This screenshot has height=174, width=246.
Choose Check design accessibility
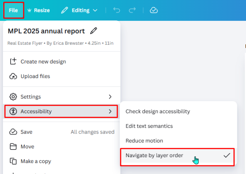coord(178,111)
